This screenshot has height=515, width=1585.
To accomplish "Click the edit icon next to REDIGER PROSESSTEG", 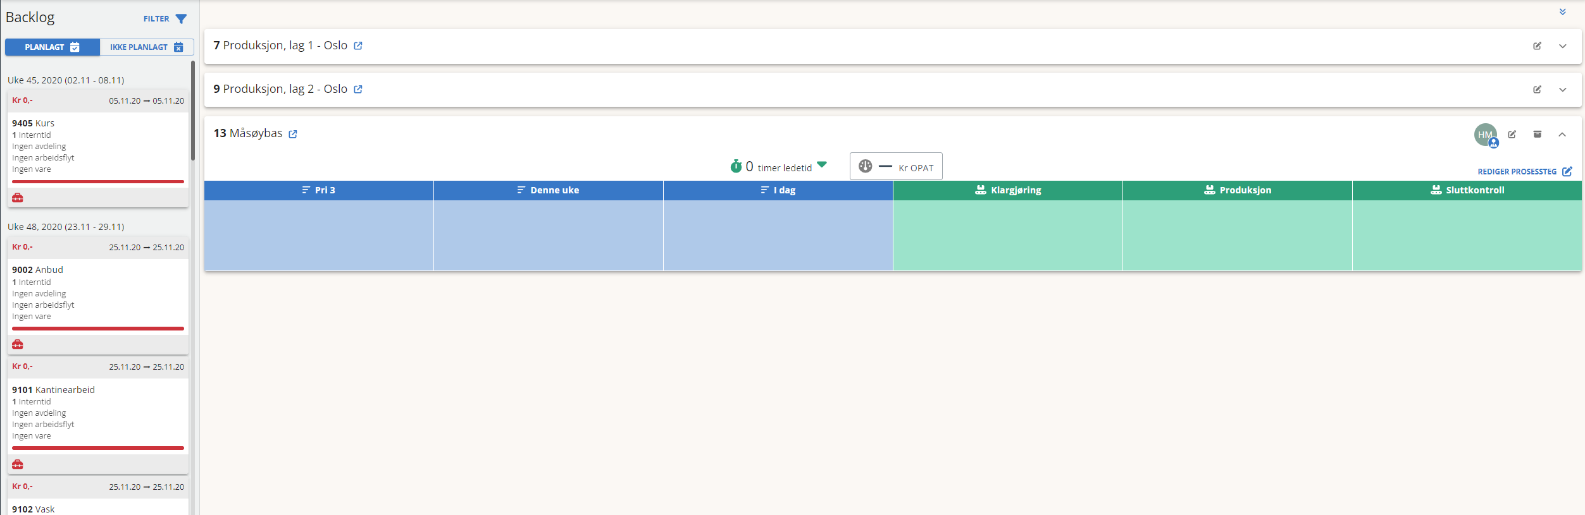I will pos(1567,172).
